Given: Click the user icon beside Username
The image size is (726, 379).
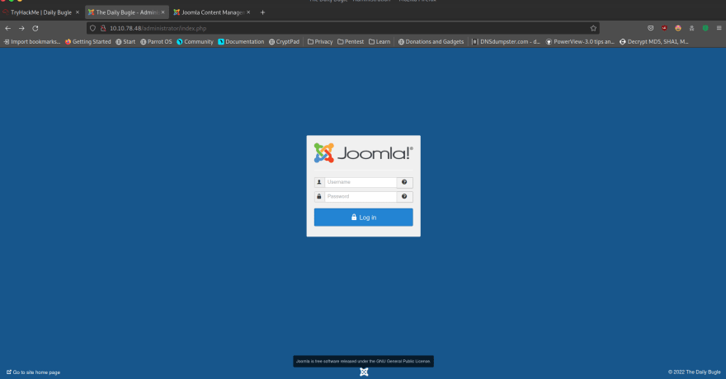Looking at the screenshot, I should pos(319,182).
